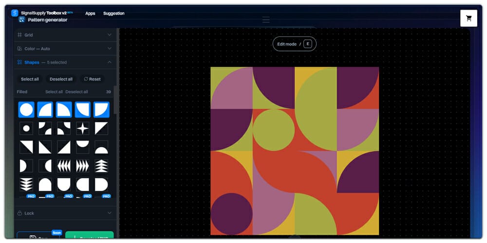Select the small centered dot shape
487x243 pixels.
[x=26, y=128]
